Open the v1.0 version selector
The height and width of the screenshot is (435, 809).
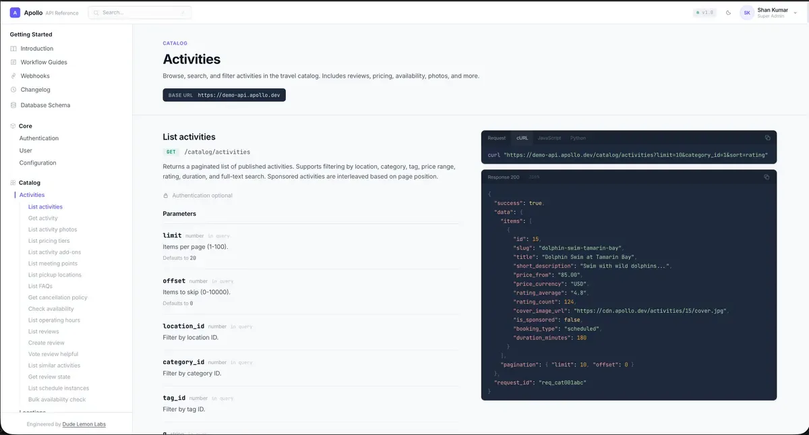tap(705, 12)
